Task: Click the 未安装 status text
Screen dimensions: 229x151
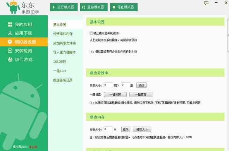Action: (33, 147)
